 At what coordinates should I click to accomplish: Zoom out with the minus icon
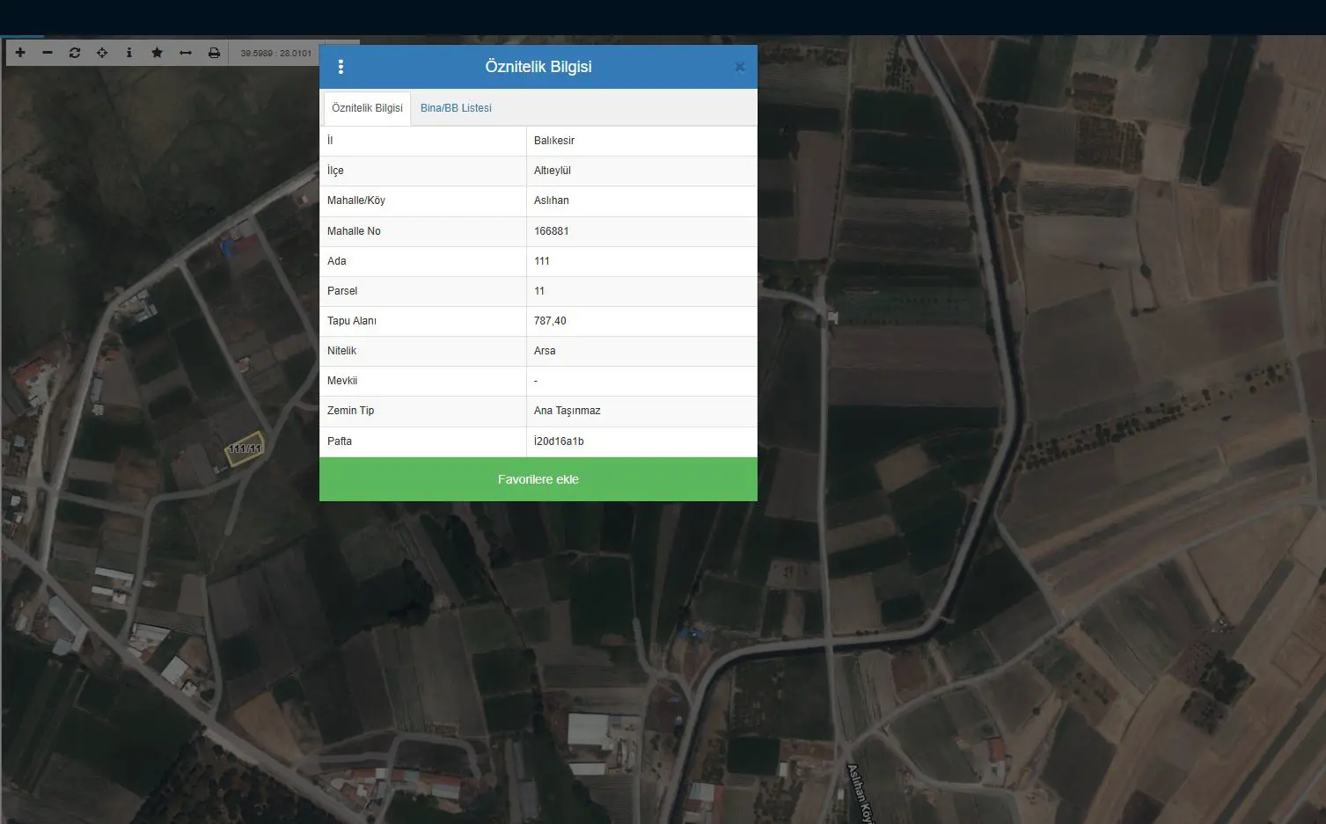click(48, 53)
